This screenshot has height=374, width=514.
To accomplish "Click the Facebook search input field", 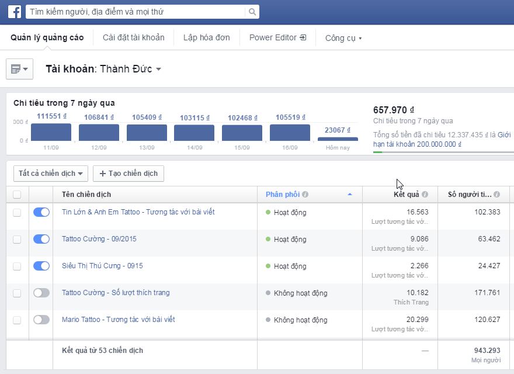I will [135, 12].
